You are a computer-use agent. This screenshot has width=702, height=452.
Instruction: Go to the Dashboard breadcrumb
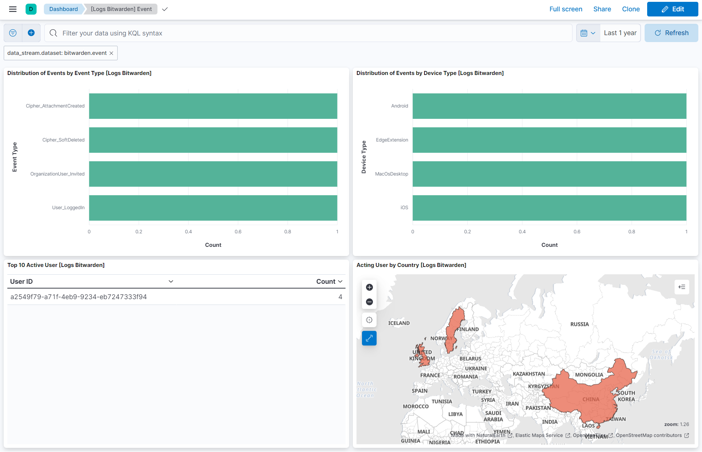point(64,9)
